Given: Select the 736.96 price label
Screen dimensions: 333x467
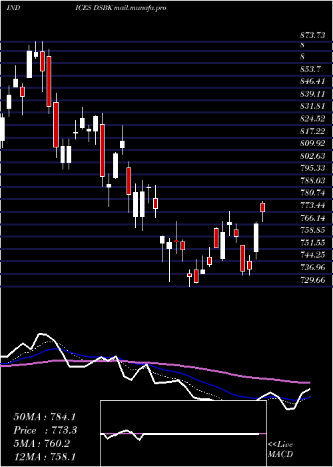Looking at the screenshot, I should [312, 268].
